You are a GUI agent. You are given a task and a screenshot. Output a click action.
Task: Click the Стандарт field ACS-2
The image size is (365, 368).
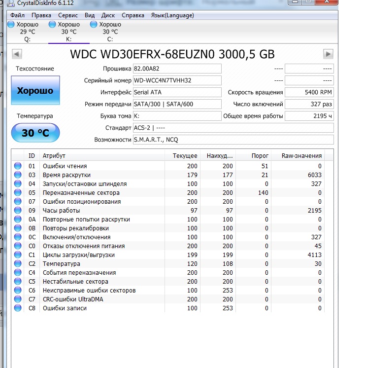233,128
